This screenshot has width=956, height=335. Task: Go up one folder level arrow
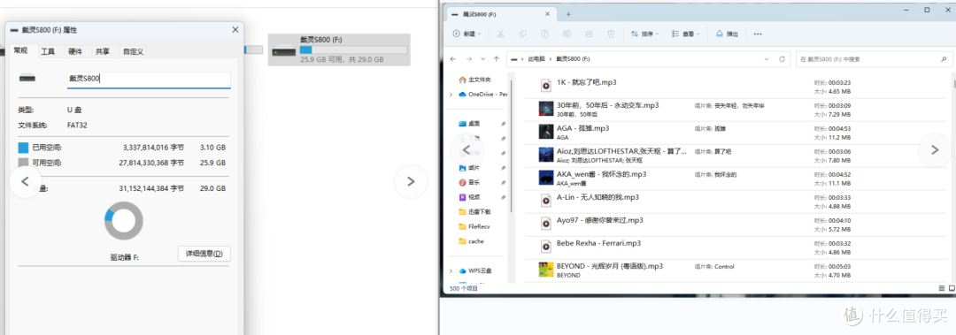(x=497, y=59)
